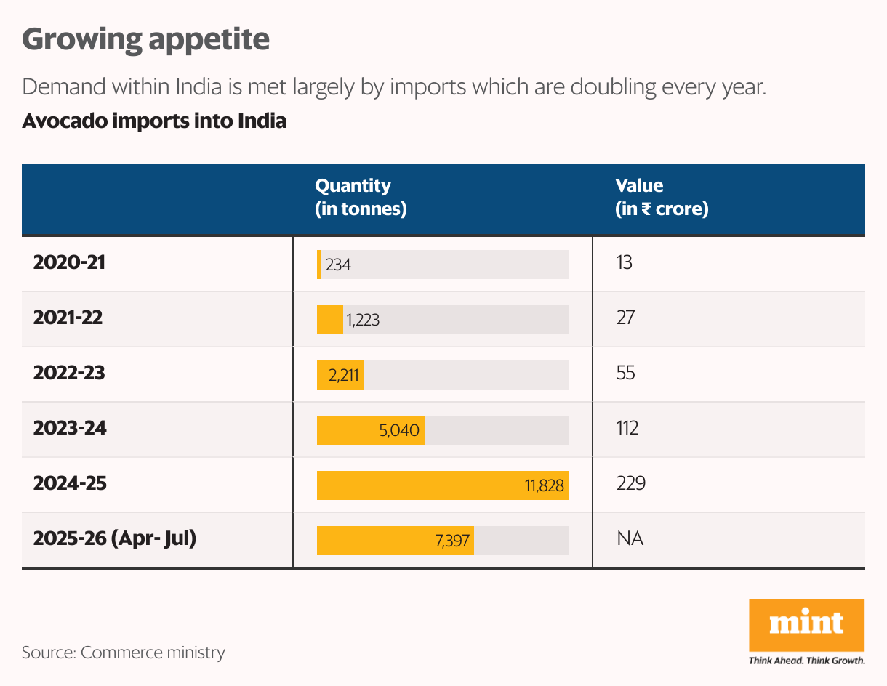
Task: Select the 2020-21 row label
Action: pos(70,262)
